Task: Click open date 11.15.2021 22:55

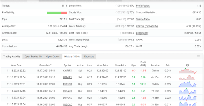Action: [x=16, y=91]
